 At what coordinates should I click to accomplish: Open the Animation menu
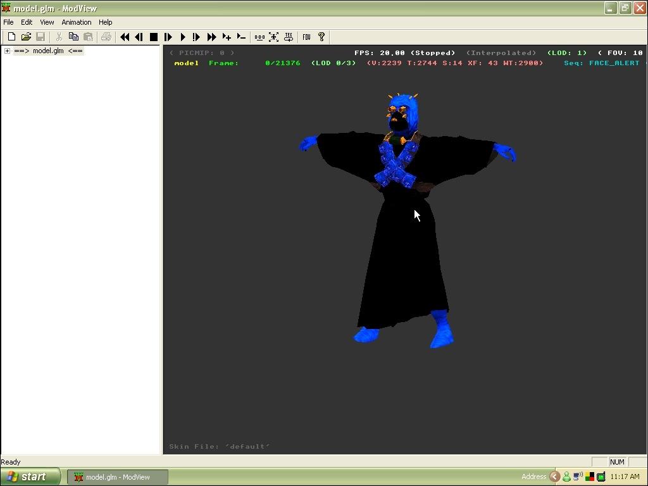[76, 22]
